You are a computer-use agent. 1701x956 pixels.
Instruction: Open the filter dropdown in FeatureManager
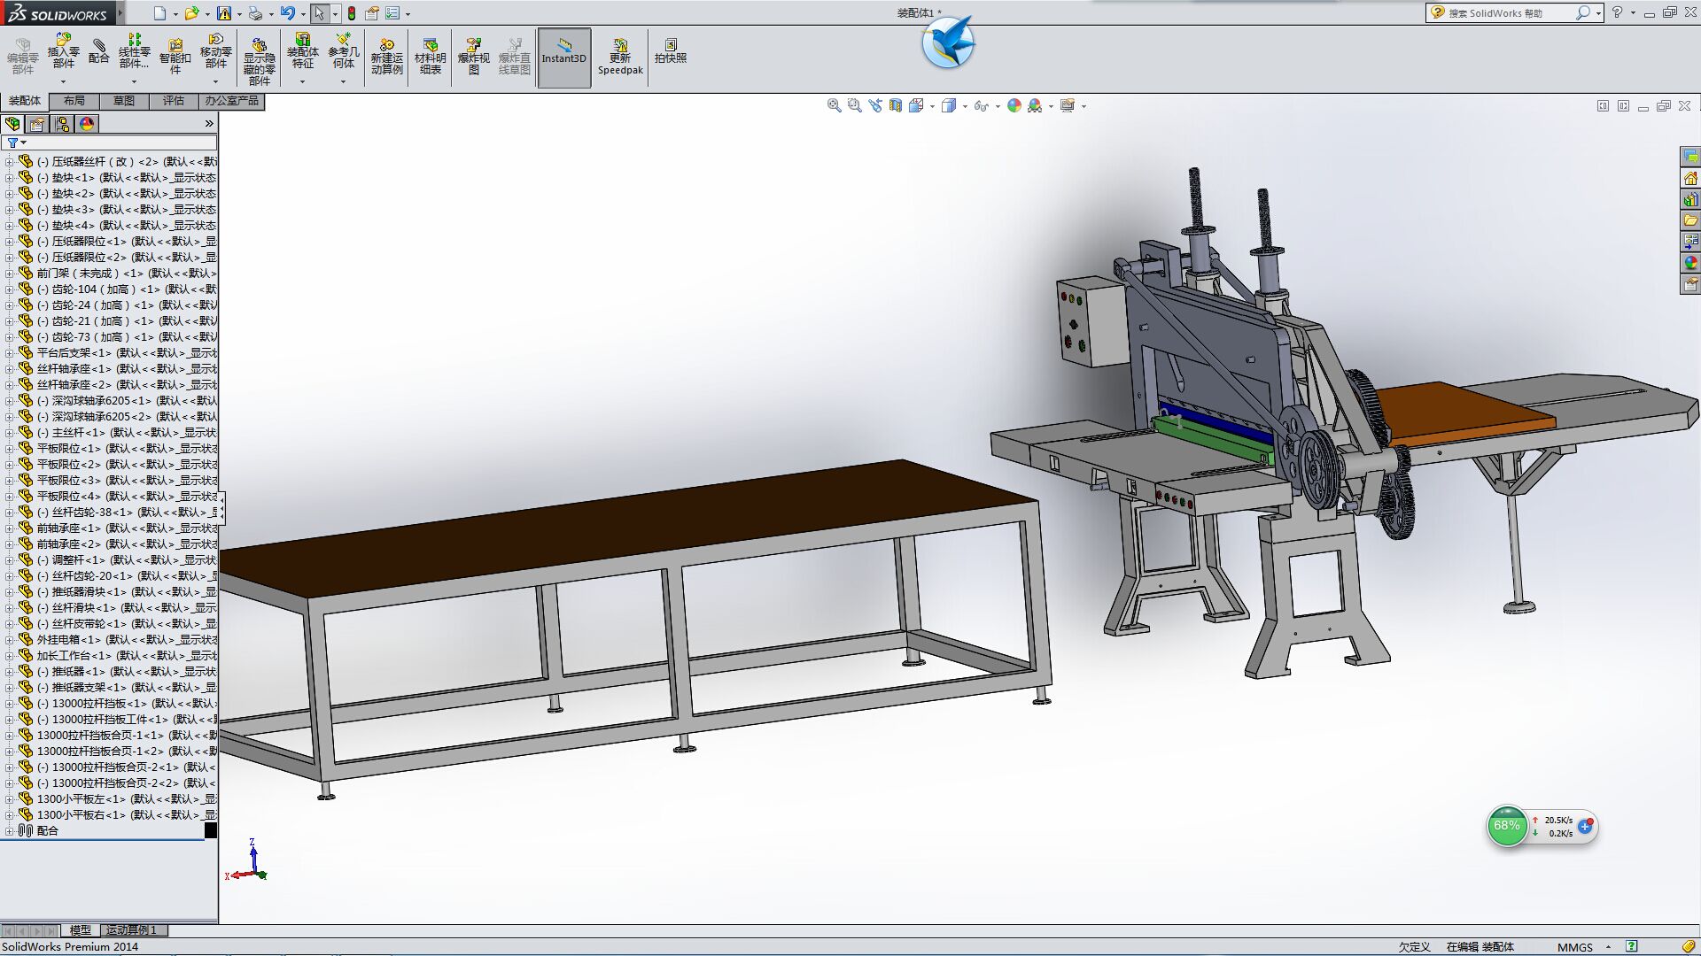pyautogui.click(x=23, y=143)
